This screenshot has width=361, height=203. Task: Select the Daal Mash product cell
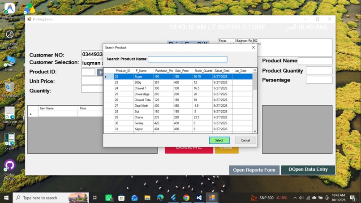[x=143, y=105]
